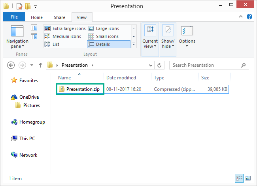Go up one folder level
The width and height of the screenshot is (257, 186).
(41, 65)
